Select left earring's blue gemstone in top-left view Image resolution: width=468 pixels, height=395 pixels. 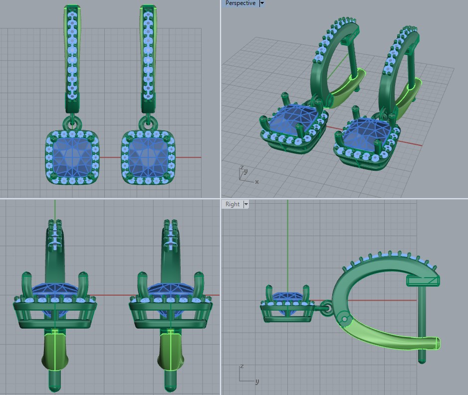pyautogui.click(x=72, y=157)
